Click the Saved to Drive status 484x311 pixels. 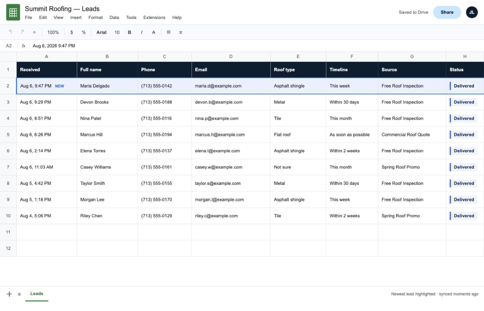coord(413,12)
